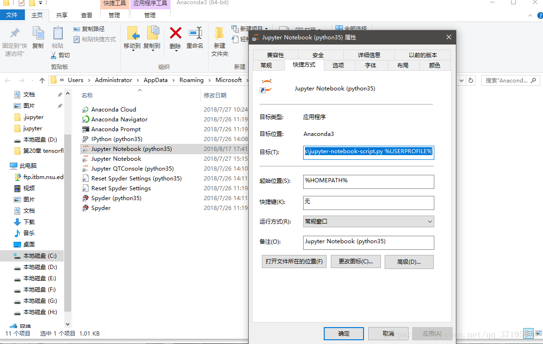Switch to the View ribbon tab
This screenshot has height=344, width=543.
tap(87, 15)
